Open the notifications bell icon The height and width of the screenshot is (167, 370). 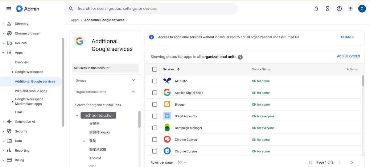316,9
